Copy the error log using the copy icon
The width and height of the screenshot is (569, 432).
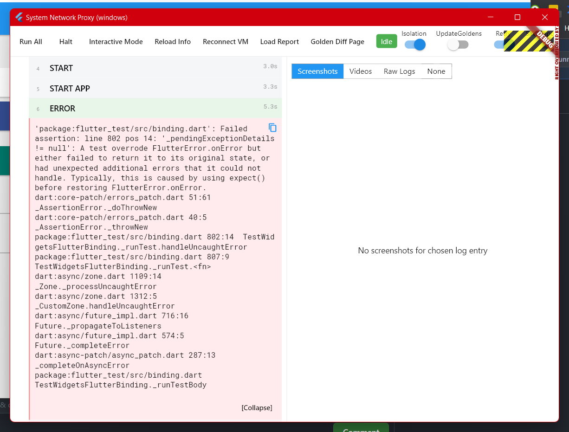click(x=273, y=128)
